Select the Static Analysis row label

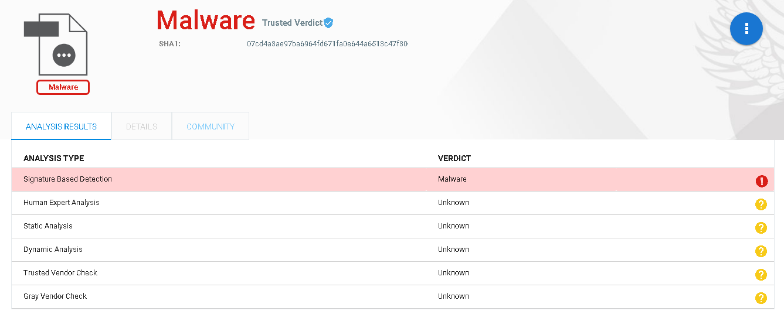pyautogui.click(x=48, y=226)
